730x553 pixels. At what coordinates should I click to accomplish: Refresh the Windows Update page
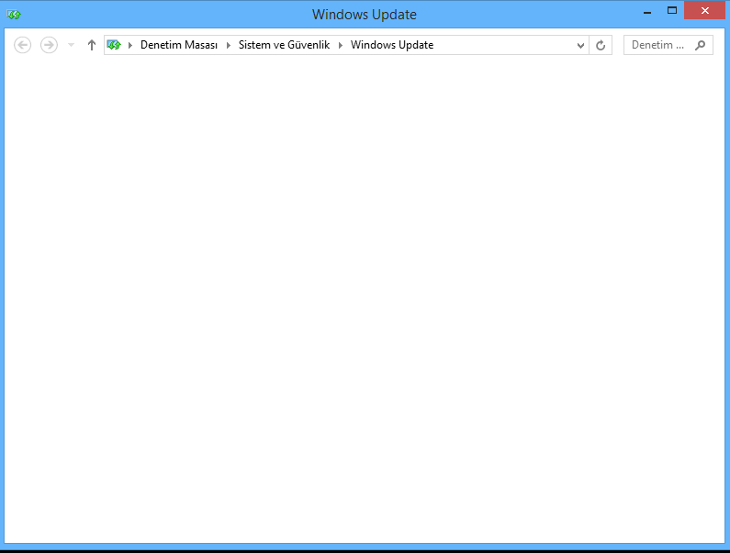pos(601,45)
